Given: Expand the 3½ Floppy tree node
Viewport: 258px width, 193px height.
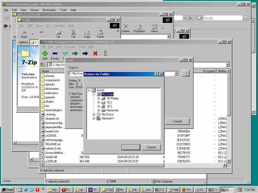Looking at the screenshot, I should 99,99.
